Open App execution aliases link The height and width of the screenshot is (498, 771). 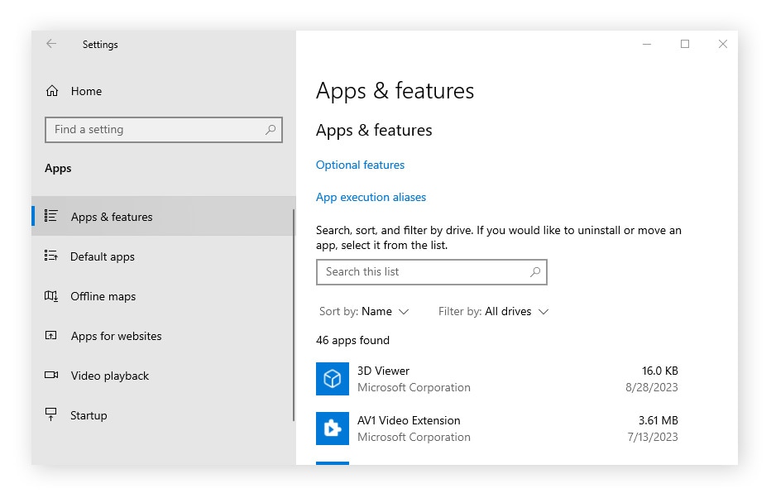[x=371, y=197]
